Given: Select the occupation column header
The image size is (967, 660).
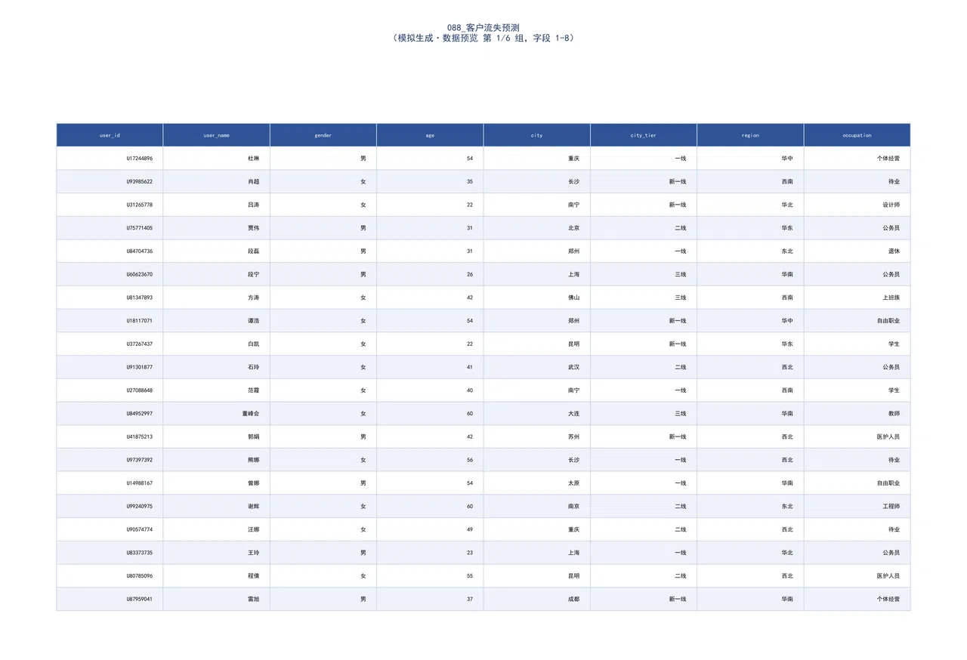Looking at the screenshot, I should 857,135.
